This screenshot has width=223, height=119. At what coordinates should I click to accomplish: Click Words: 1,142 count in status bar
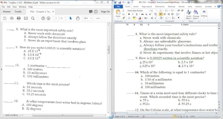click(133, 116)
